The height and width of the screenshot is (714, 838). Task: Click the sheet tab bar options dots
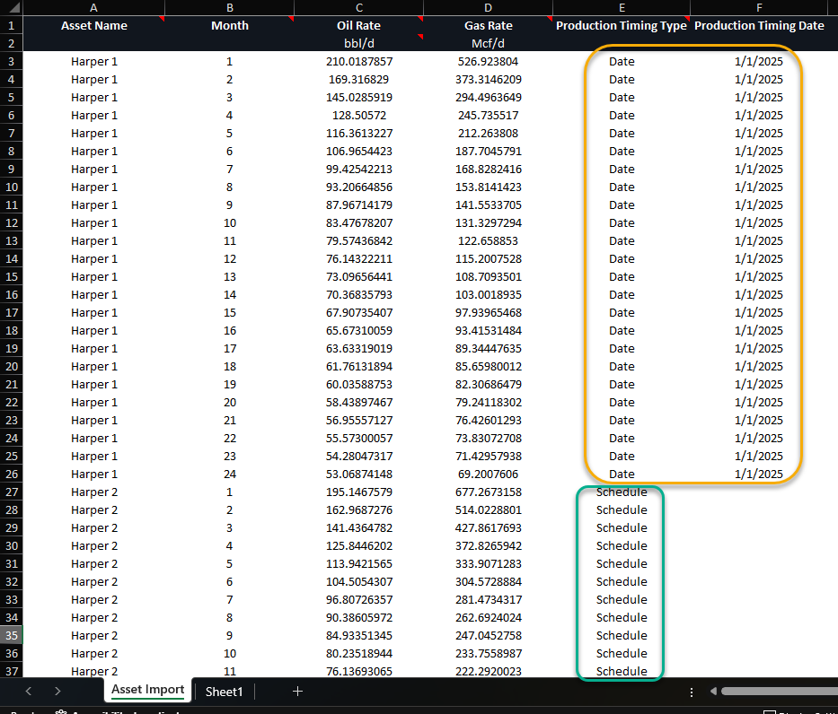pyautogui.click(x=692, y=692)
